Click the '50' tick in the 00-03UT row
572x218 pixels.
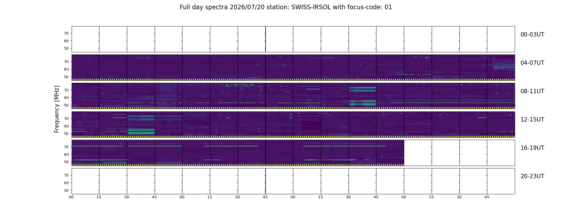(66, 49)
